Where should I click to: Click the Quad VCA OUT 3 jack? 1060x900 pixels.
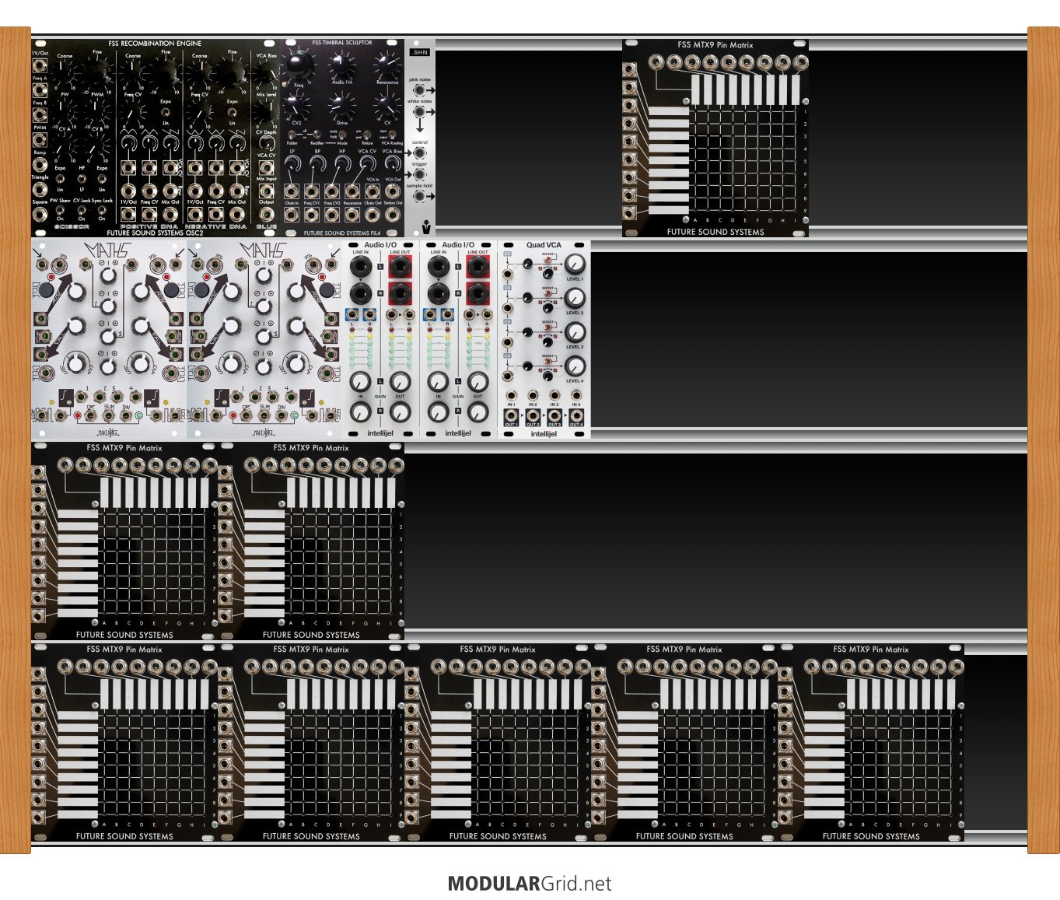tap(554, 414)
